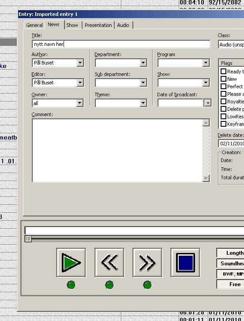Switch to the Audio tab
Viewport: 244px width, 321px height.
pyautogui.click(x=123, y=25)
